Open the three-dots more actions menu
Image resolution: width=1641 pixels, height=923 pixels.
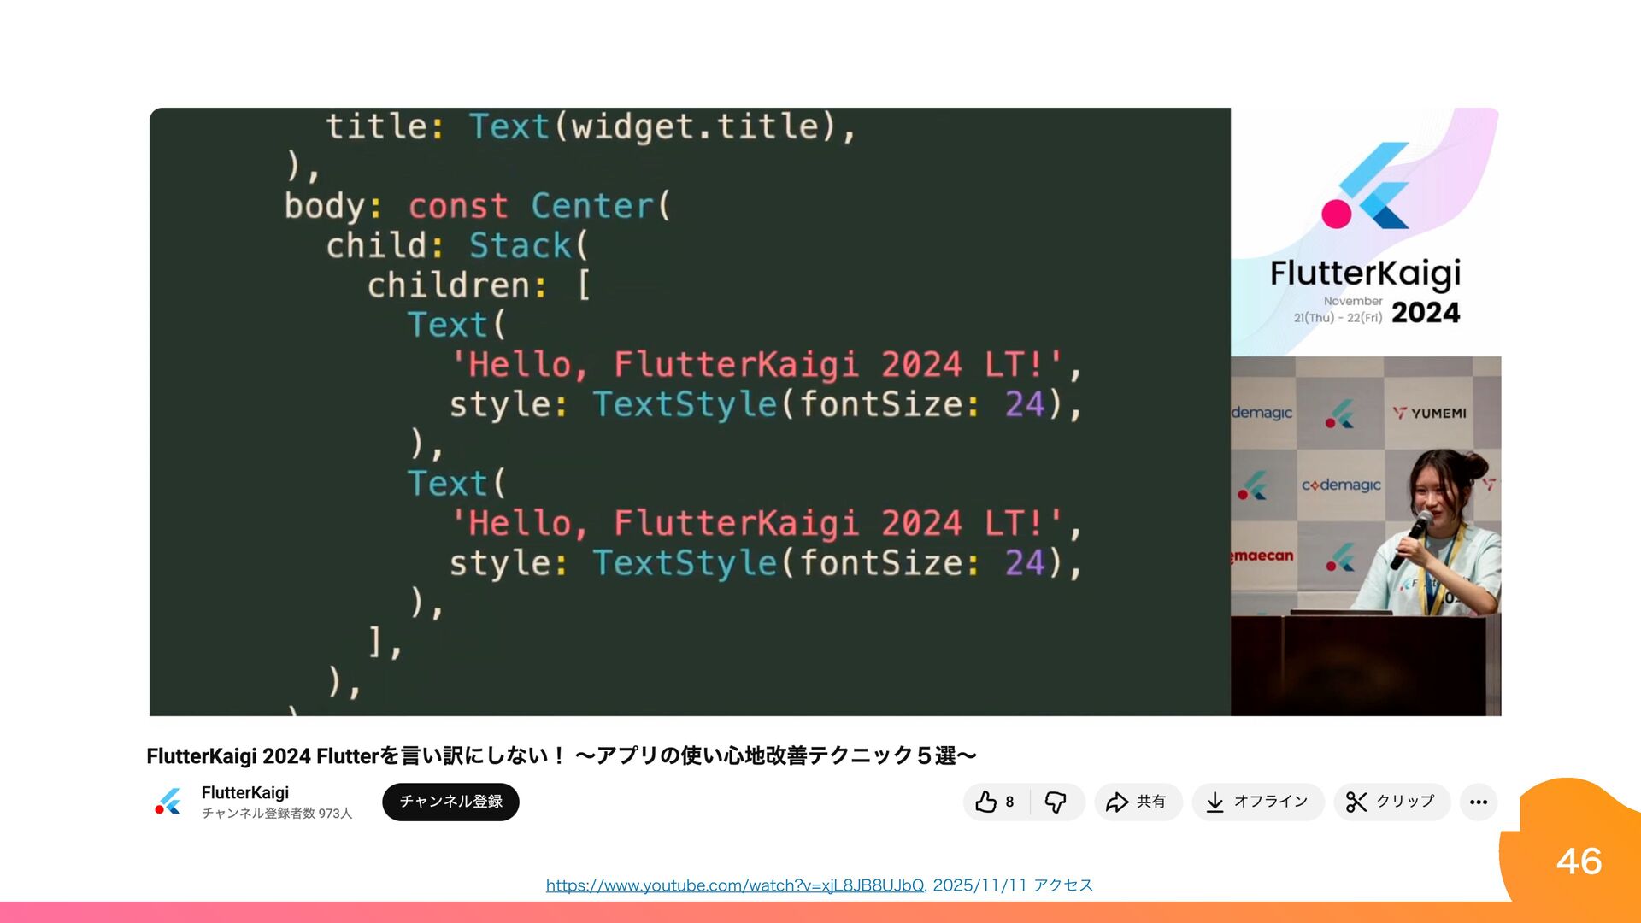(1479, 802)
